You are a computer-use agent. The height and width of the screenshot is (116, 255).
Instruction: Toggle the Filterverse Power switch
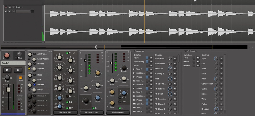(x=148, y=58)
